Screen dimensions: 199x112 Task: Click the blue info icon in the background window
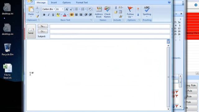(196, 5)
